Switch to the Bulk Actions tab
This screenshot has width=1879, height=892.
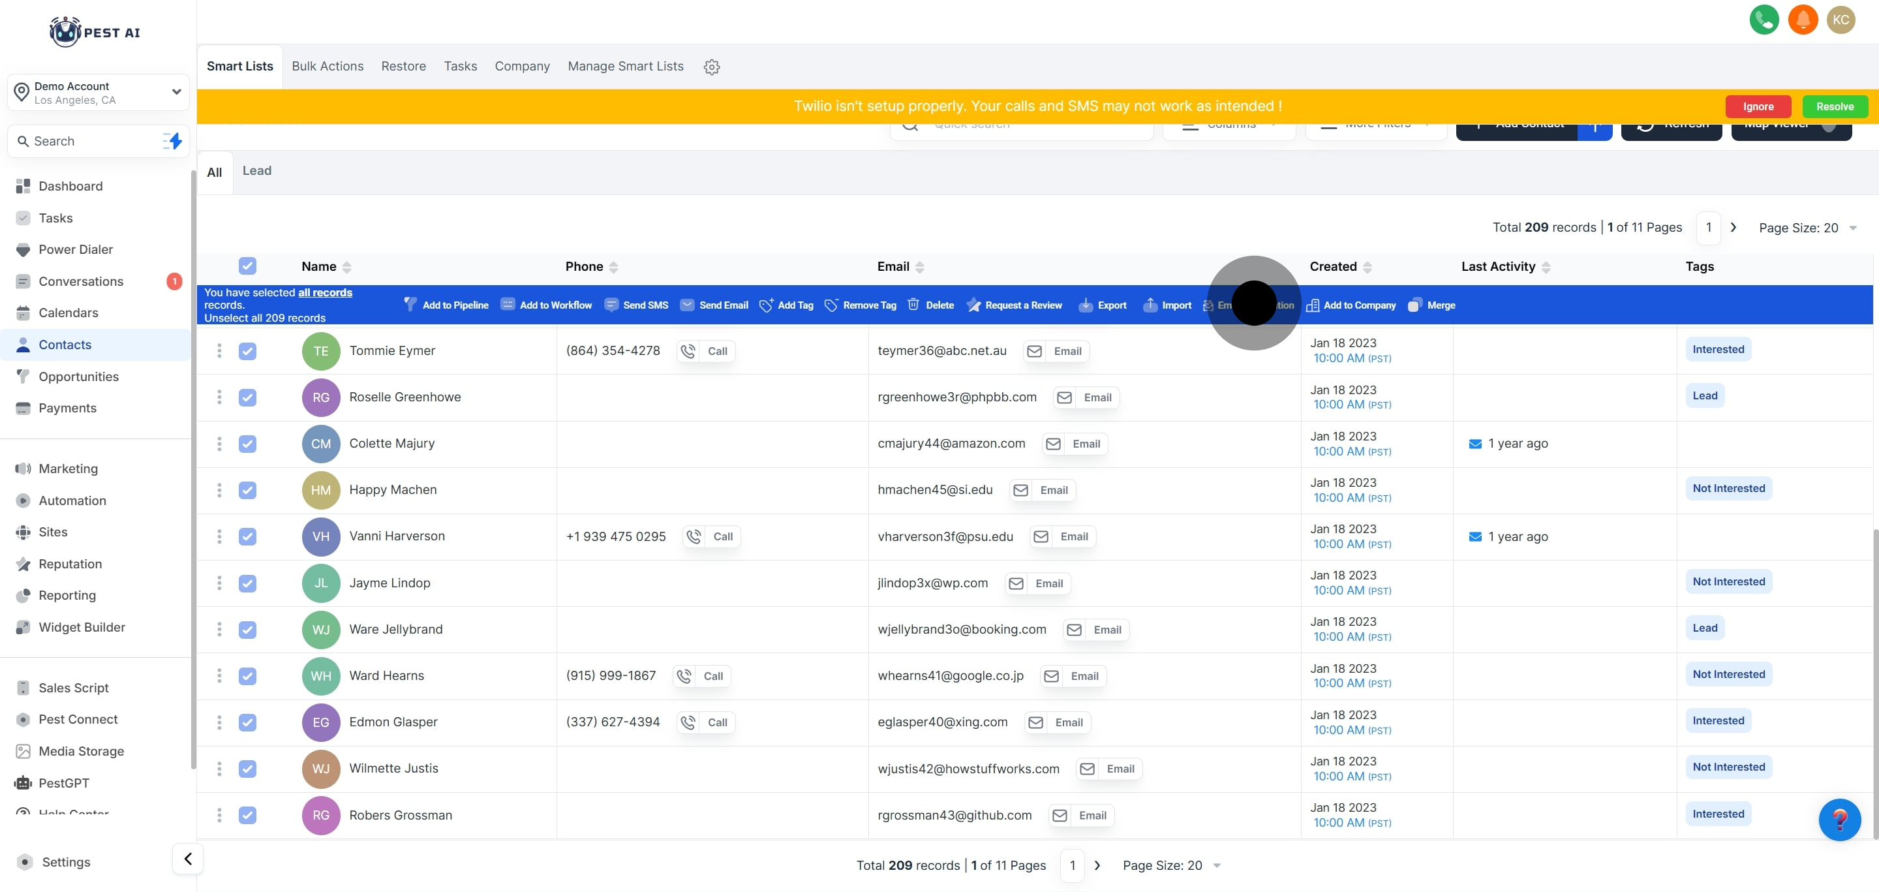pyautogui.click(x=328, y=67)
